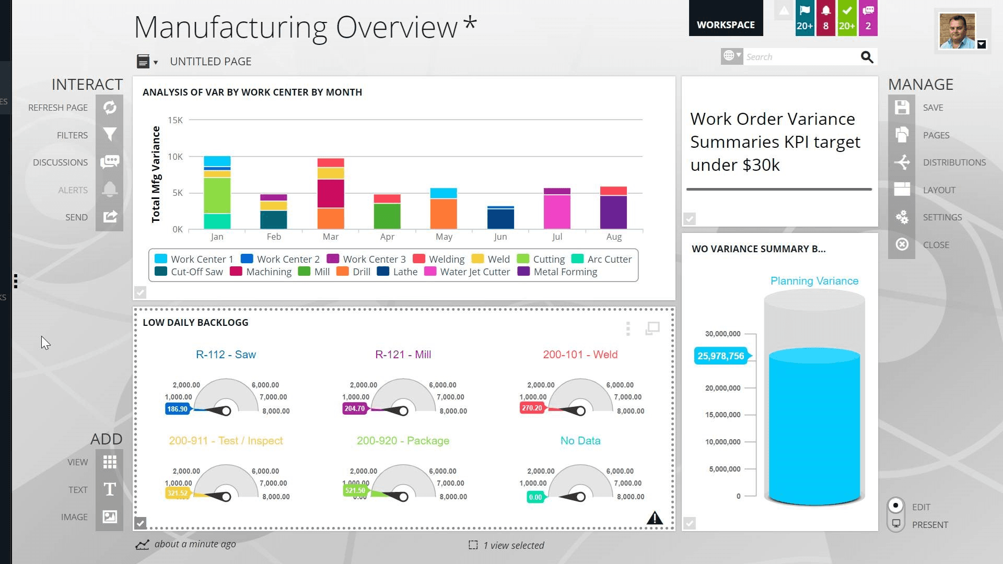
Task: Click the warning triangle in Low Daily Backlogg
Action: click(655, 518)
